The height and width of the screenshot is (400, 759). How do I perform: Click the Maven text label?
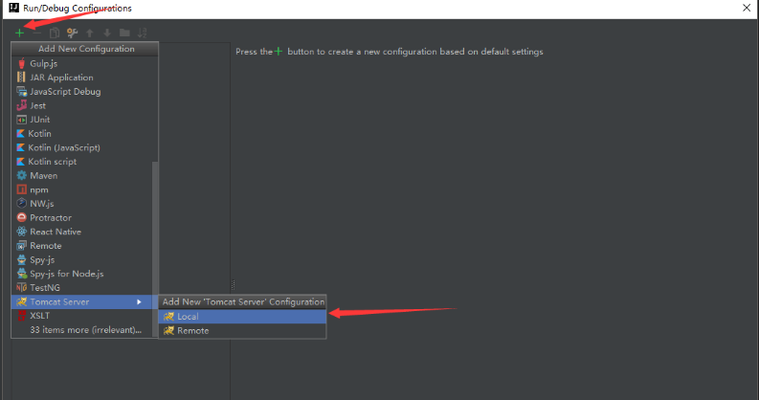click(44, 175)
